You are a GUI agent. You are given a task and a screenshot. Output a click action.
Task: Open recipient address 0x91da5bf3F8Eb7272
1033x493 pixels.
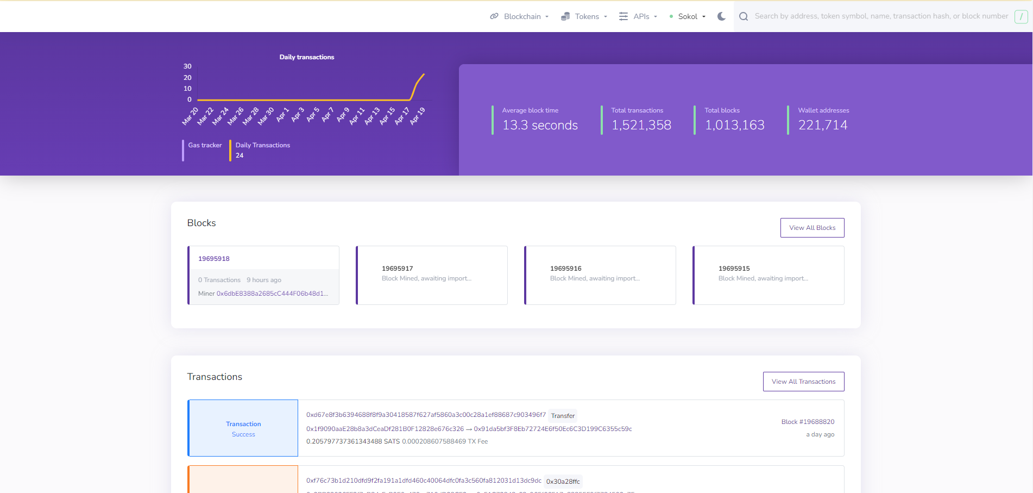coord(553,429)
